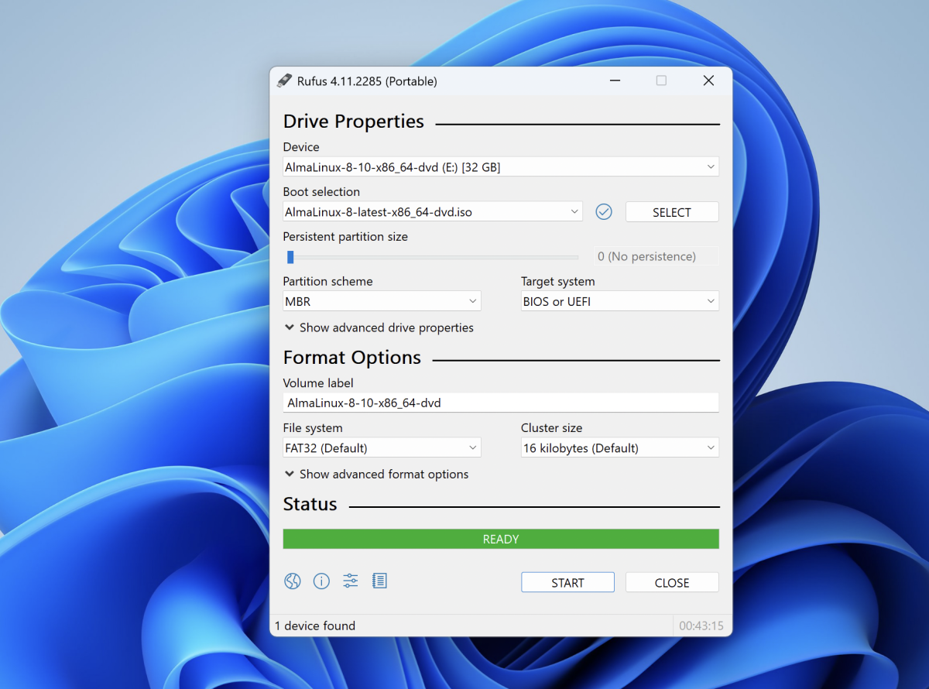Minimize the Rufus window
Viewport: 929px width, 689px height.
pos(614,81)
